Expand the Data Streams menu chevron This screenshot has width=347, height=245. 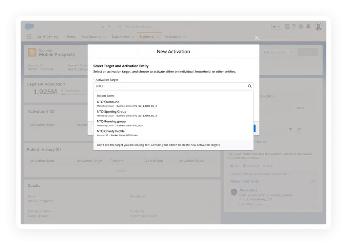click(104, 37)
